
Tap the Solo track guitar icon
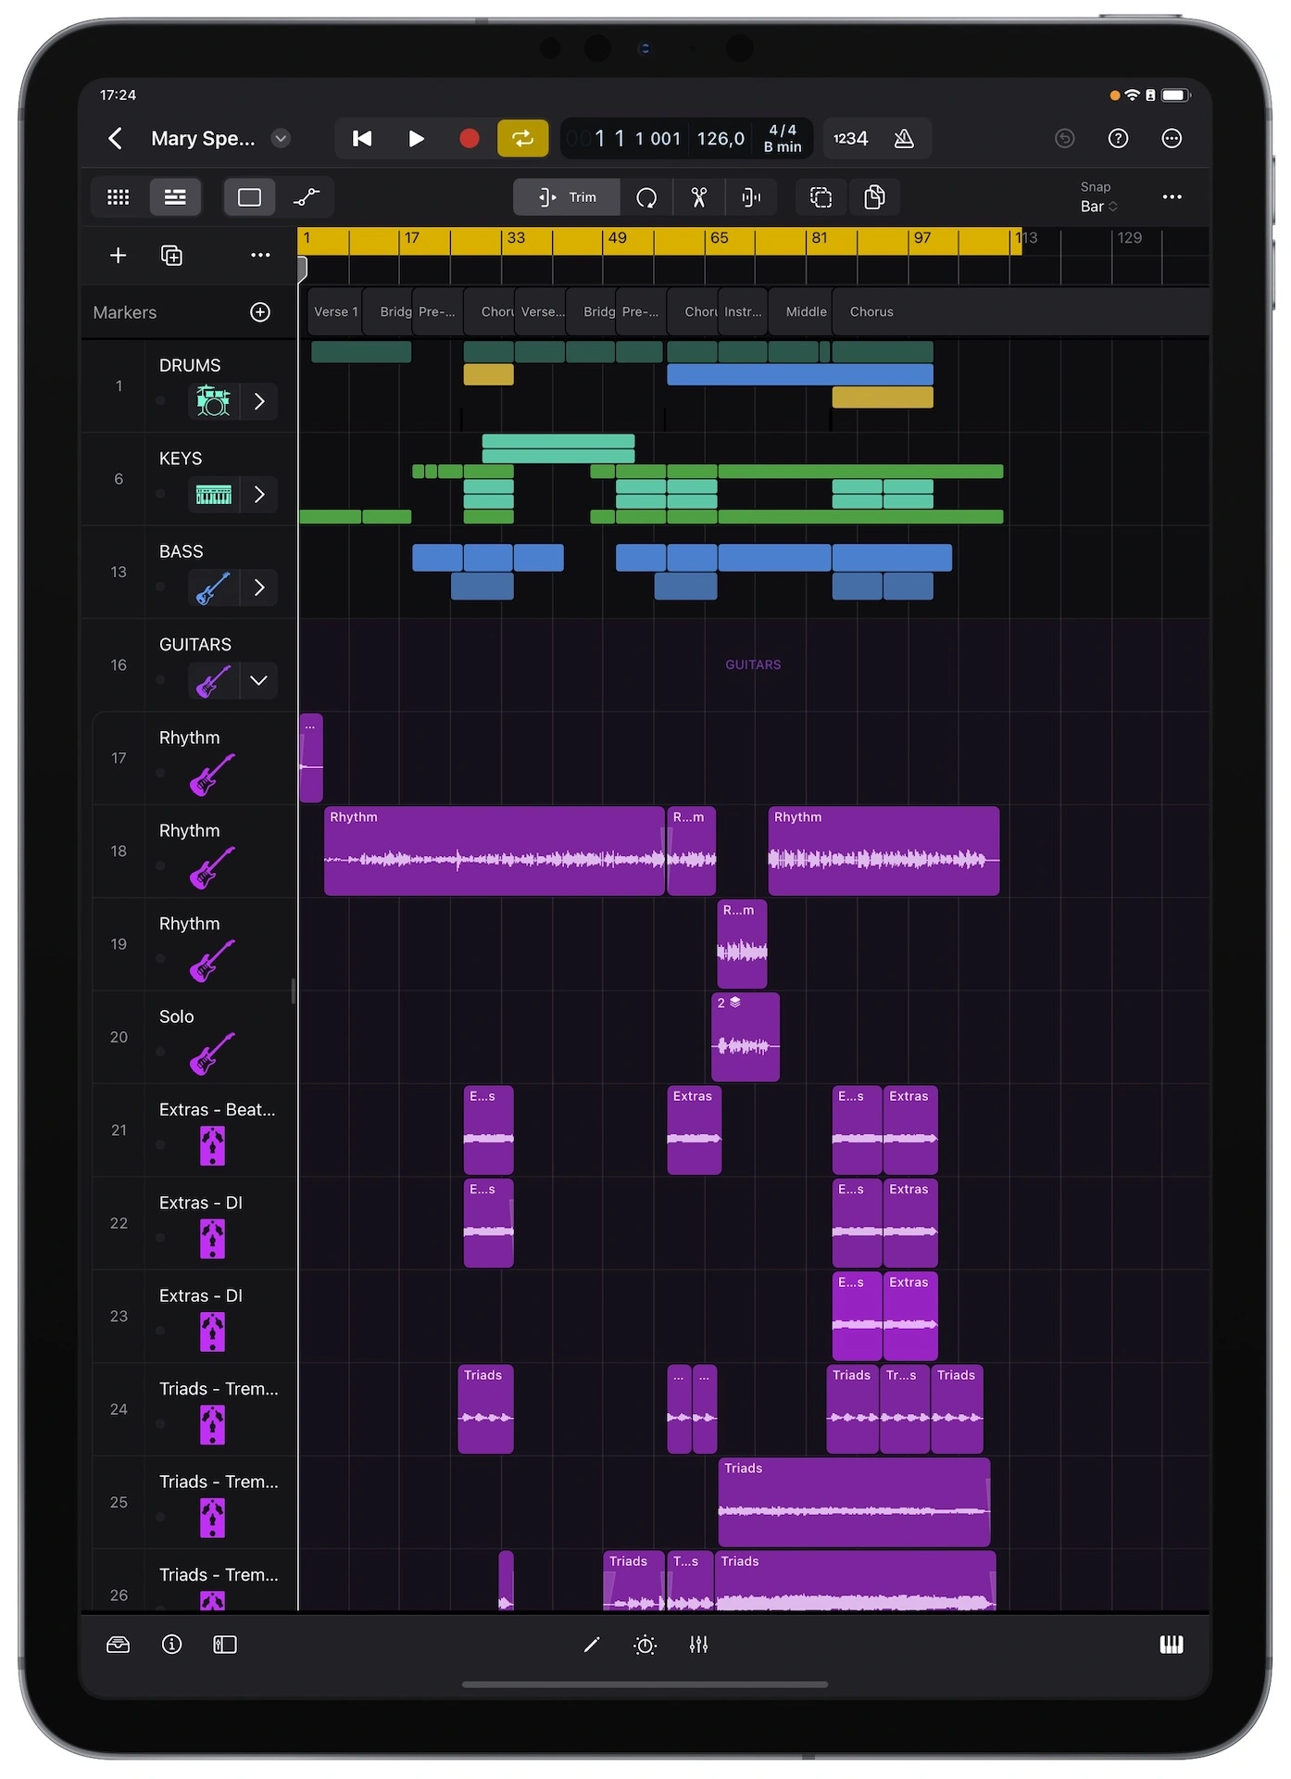[212, 1054]
